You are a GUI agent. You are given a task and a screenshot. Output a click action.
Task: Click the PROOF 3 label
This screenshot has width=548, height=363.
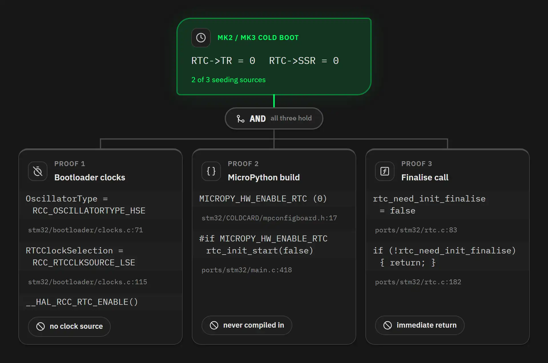tap(417, 164)
